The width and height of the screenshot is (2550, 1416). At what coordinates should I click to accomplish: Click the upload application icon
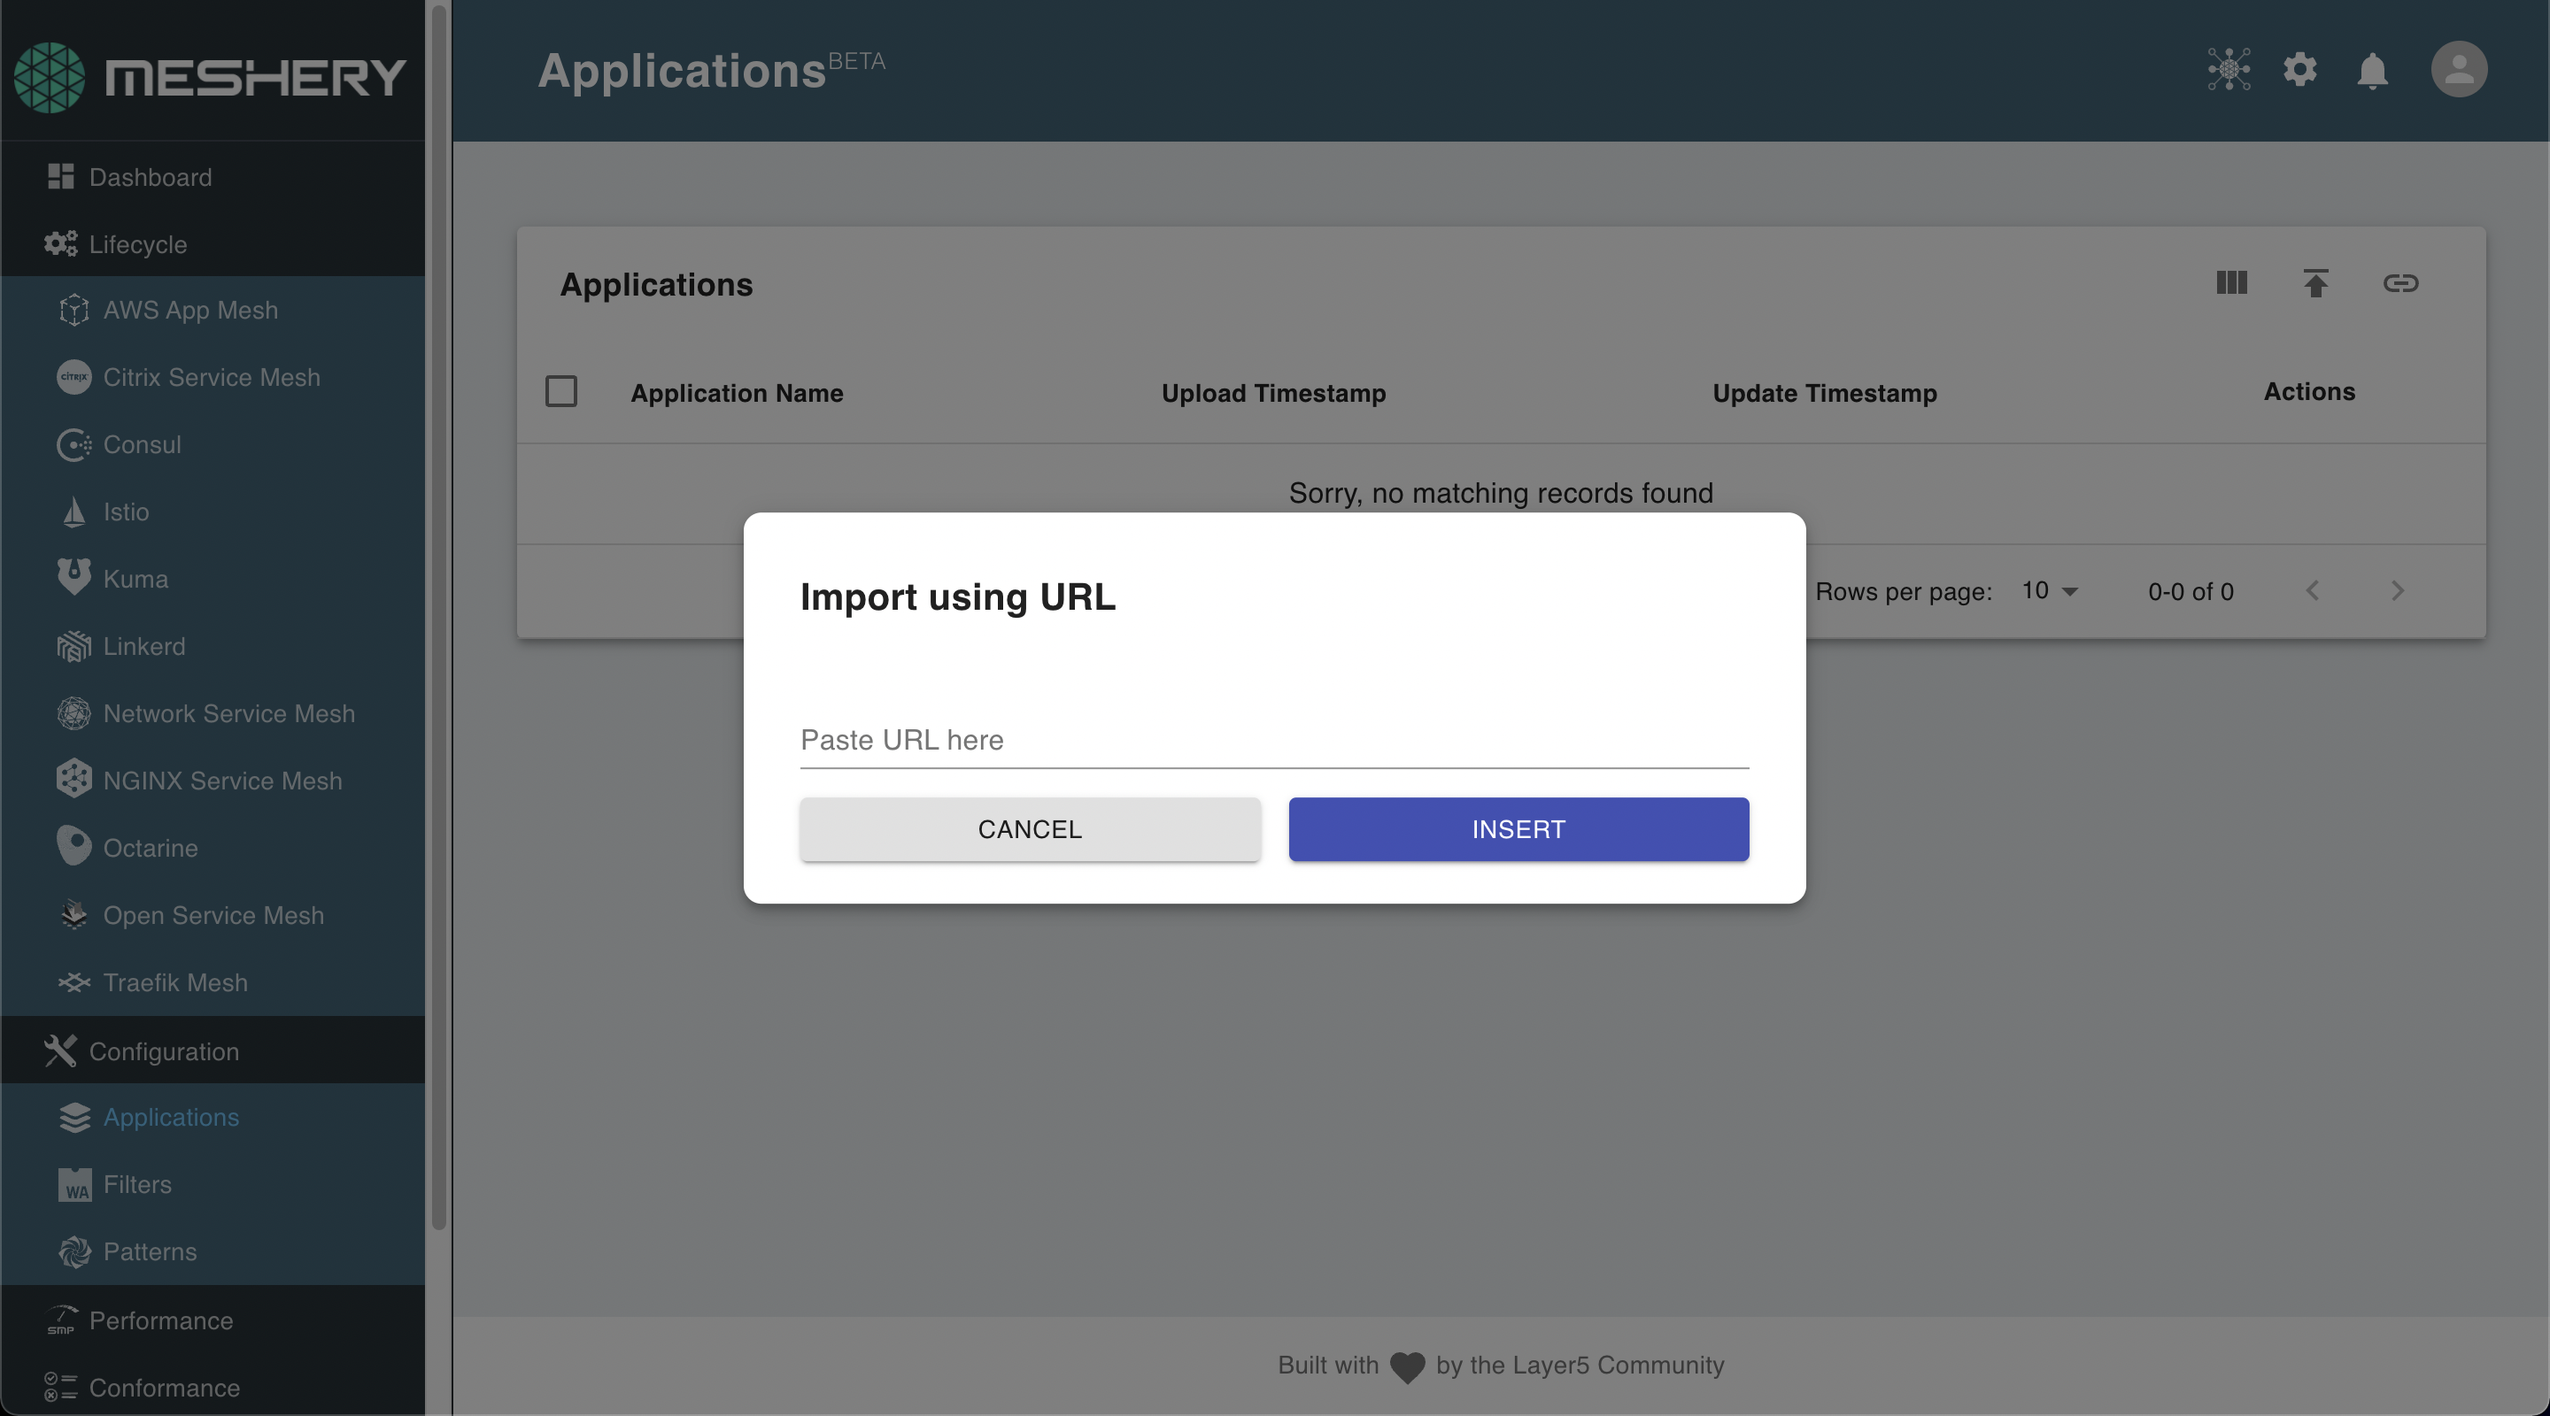(2314, 283)
